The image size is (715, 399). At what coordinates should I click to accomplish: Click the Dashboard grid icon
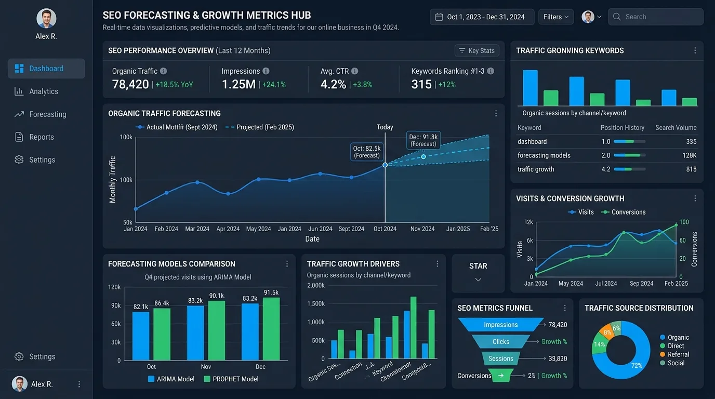coord(19,69)
